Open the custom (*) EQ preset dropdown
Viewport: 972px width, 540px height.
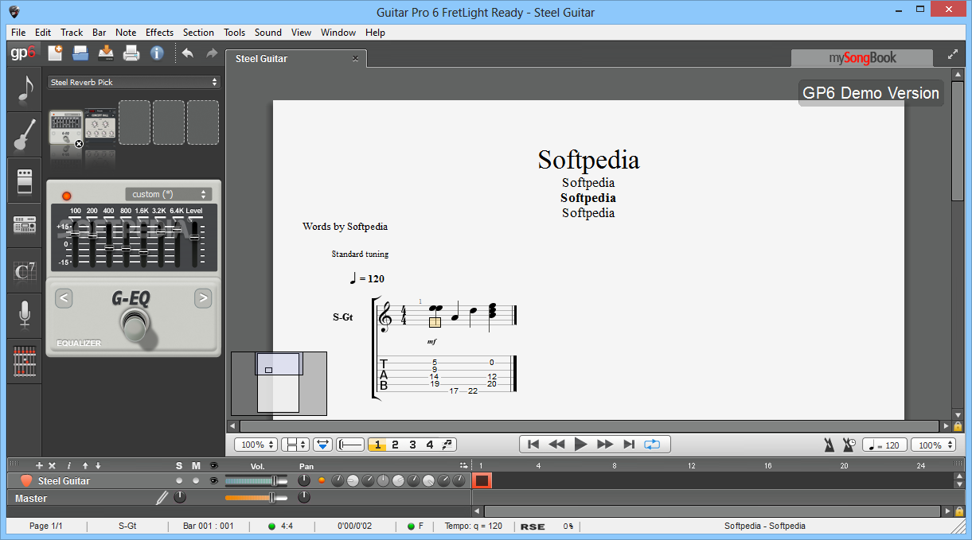click(168, 194)
